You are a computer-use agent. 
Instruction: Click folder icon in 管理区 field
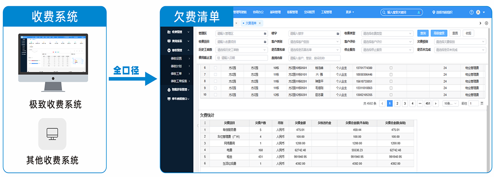(265, 33)
